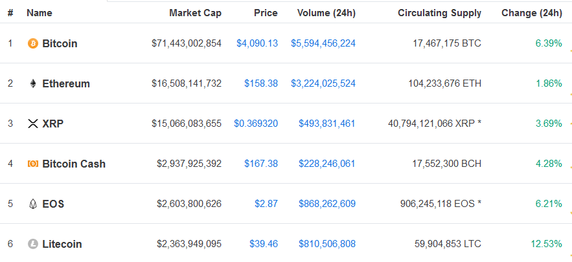Click Litecoin price $39.46 link
This screenshot has height=262, width=572.
264,244
